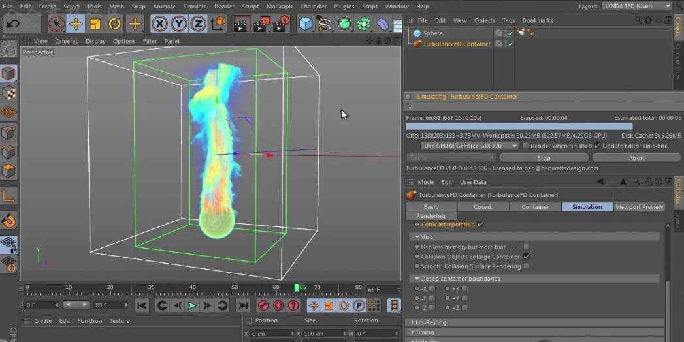Open the Use GPU 0 GeForce dropdown
Image resolution: width=684 pixels, height=342 pixels.
[469, 146]
